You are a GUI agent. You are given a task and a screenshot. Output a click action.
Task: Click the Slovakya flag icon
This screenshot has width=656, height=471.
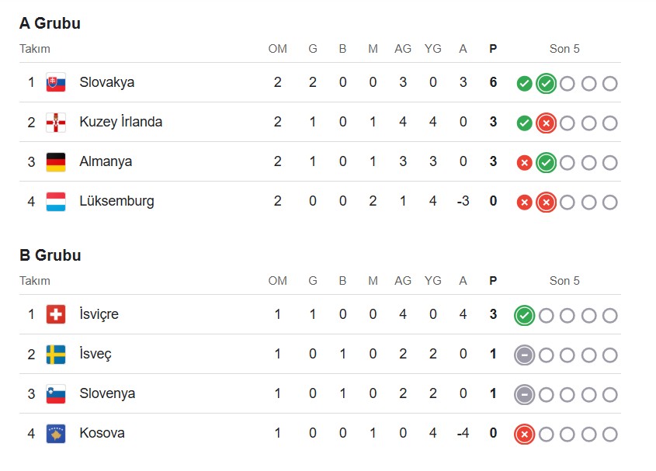click(x=56, y=82)
